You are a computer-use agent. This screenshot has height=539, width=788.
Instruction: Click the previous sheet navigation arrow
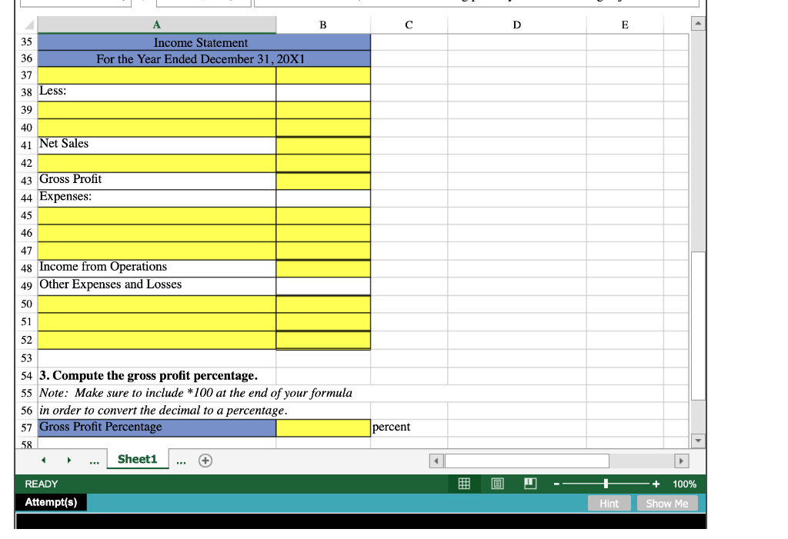43,459
